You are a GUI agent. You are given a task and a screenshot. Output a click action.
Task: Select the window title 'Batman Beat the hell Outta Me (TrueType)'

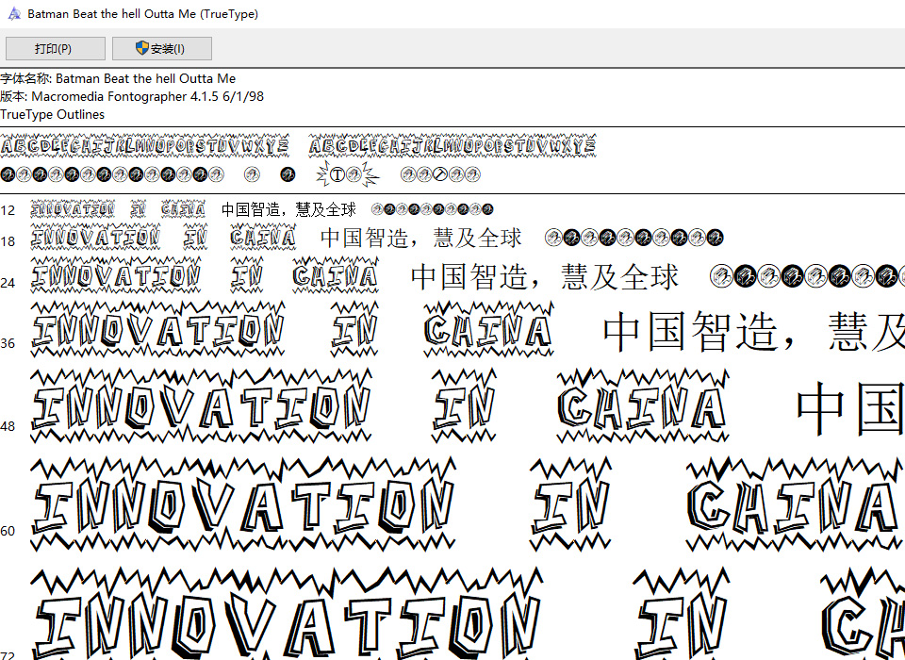[142, 14]
